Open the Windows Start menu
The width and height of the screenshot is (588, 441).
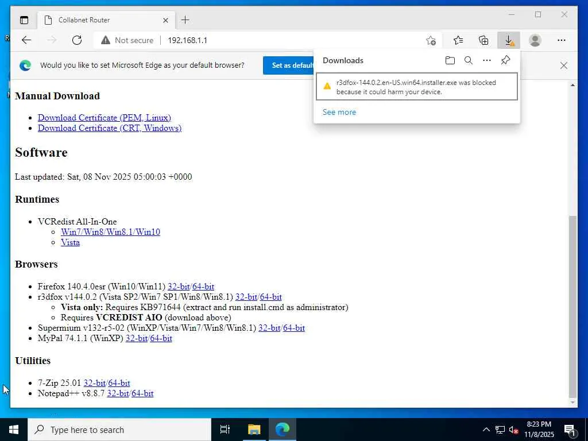14,430
